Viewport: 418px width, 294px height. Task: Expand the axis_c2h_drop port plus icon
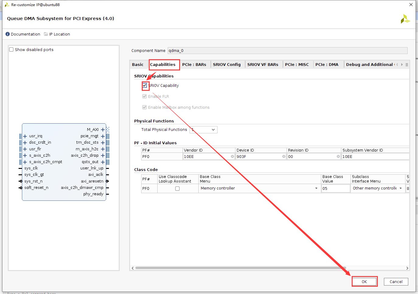coord(103,156)
